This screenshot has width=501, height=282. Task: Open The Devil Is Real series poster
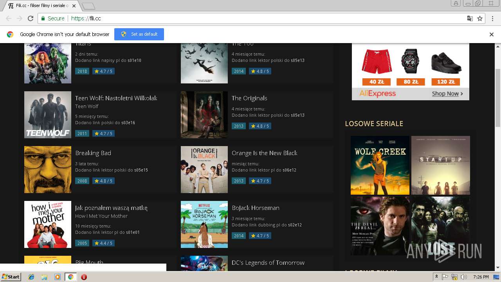(x=380, y=226)
